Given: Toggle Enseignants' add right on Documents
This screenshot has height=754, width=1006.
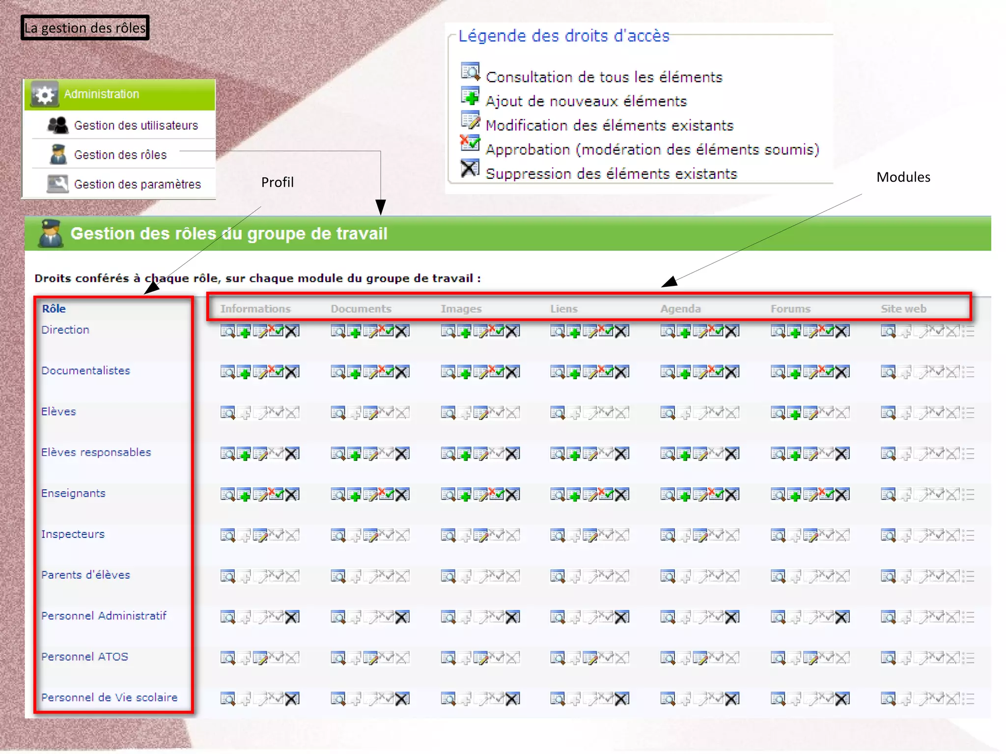Looking at the screenshot, I should 354,495.
